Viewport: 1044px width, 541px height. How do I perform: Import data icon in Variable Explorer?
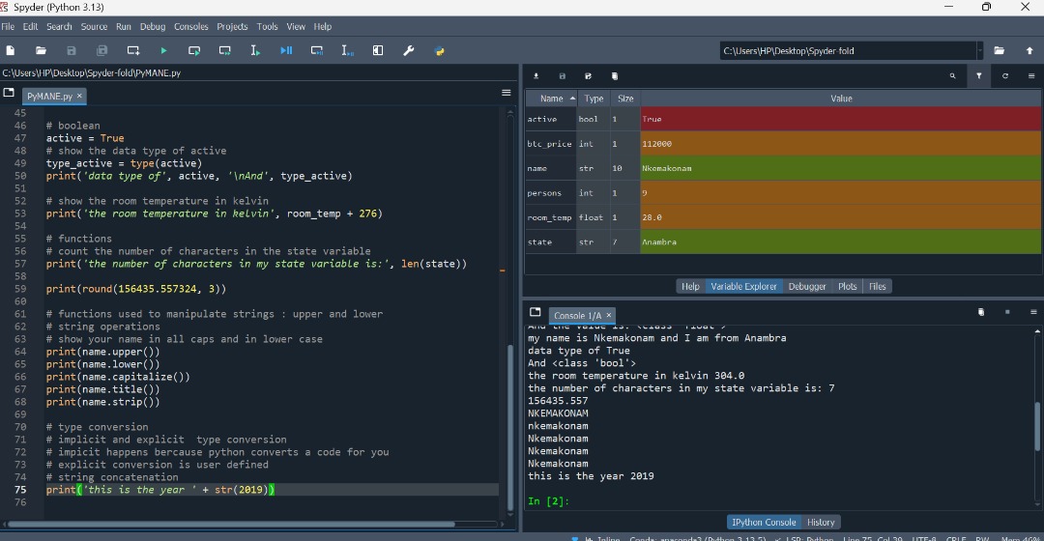[x=536, y=76]
